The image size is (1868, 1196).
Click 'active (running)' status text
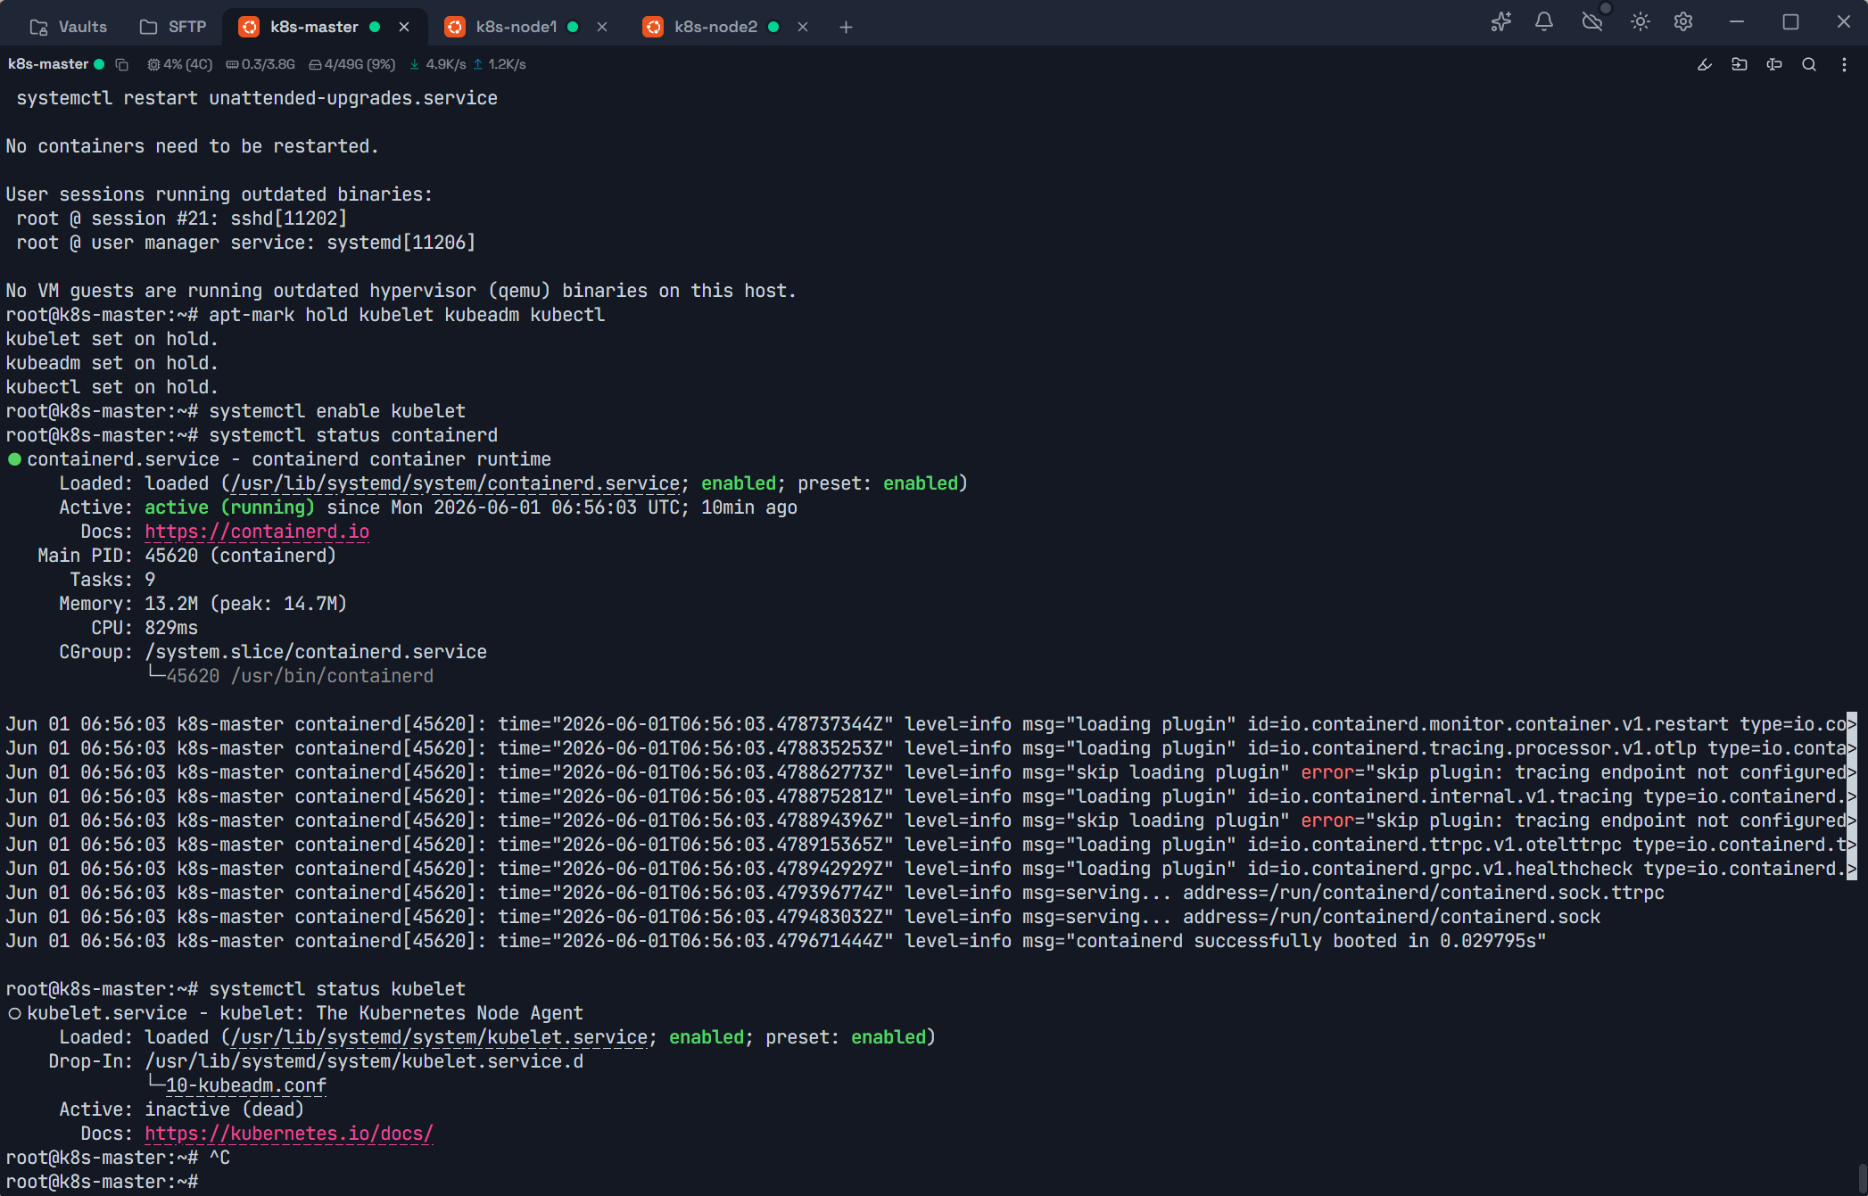[x=230, y=507]
